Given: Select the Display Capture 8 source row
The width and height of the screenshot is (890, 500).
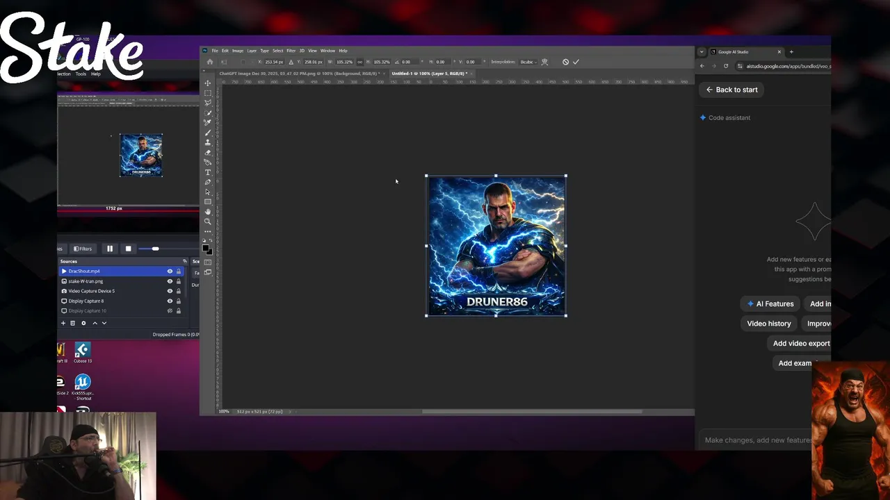Looking at the screenshot, I should [x=122, y=301].
